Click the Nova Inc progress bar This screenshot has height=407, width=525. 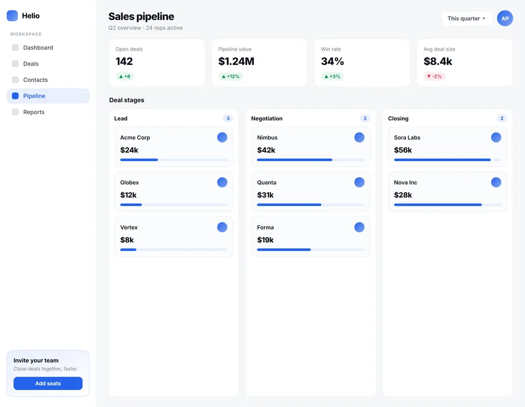click(x=447, y=205)
